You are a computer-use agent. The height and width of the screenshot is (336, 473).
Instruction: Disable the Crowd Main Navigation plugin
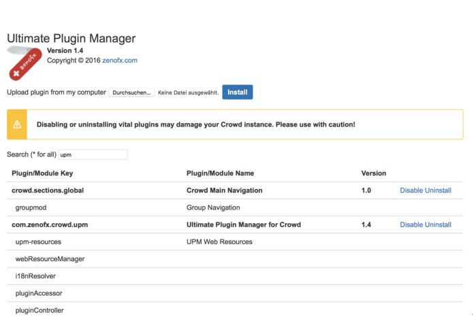tap(412, 190)
